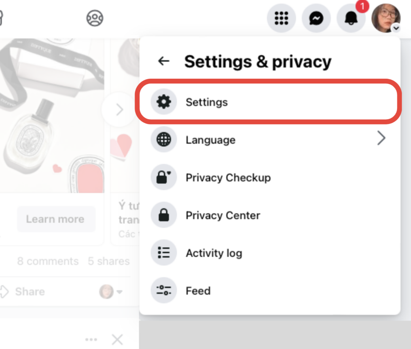Screen dimensions: 411x349
Task: Open the three-dot options menu at the bottom
Action: [91, 339]
